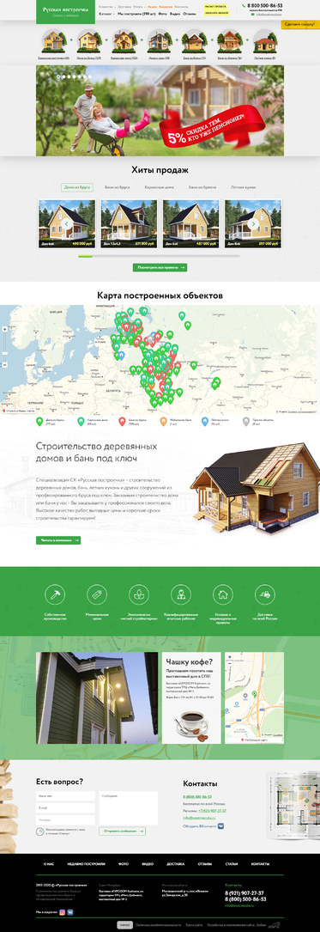Image resolution: width=320 pixels, height=932 pixels.
Task: Open the green house exhibition photo
Action: pyautogui.click(x=97, y=697)
